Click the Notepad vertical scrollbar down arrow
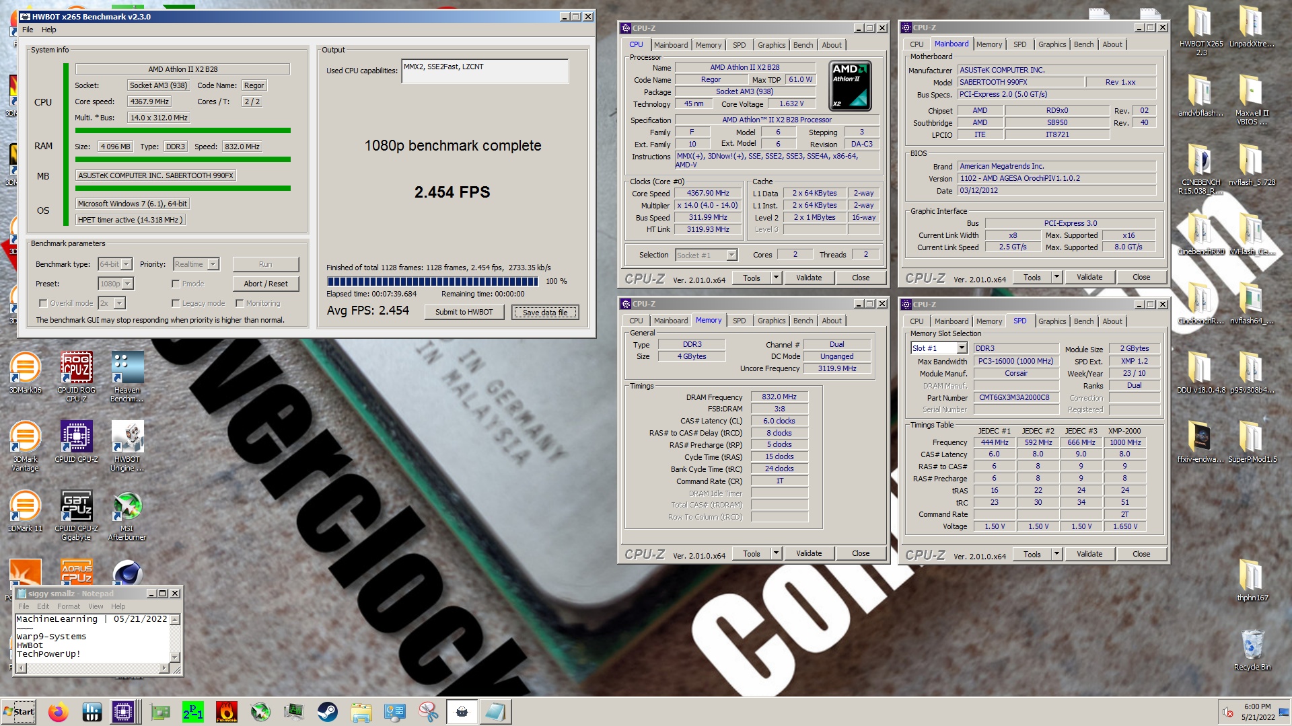The width and height of the screenshot is (1292, 726). coord(175,657)
